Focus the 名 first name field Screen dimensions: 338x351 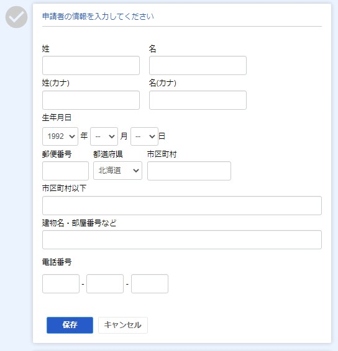click(x=198, y=65)
